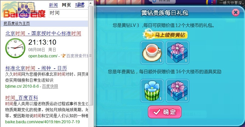
Task: Open the 贴吧 tab link
Action: (x=80, y=5)
